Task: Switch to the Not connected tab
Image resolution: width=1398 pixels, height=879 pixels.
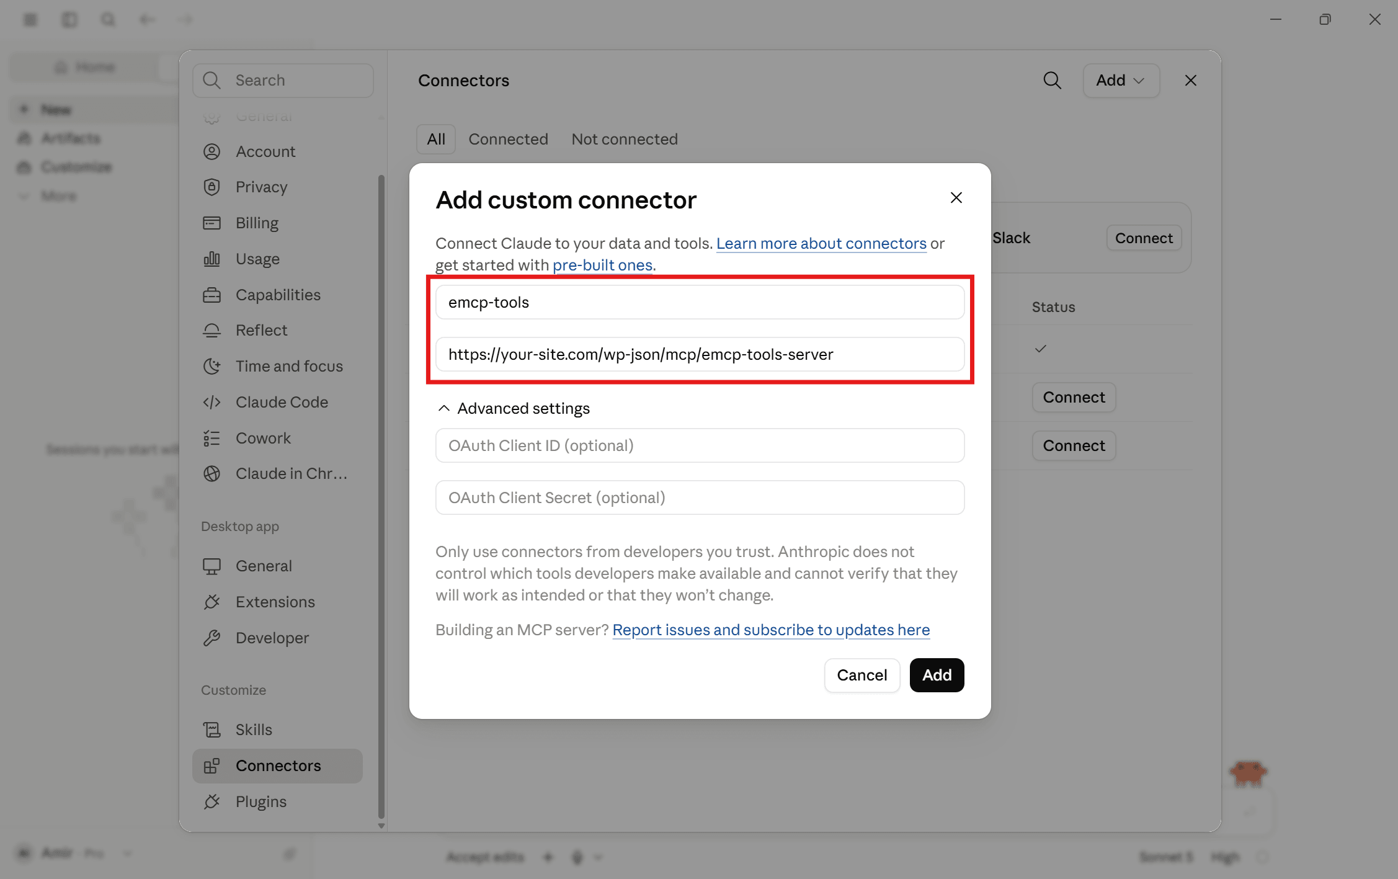Action: [x=625, y=139]
